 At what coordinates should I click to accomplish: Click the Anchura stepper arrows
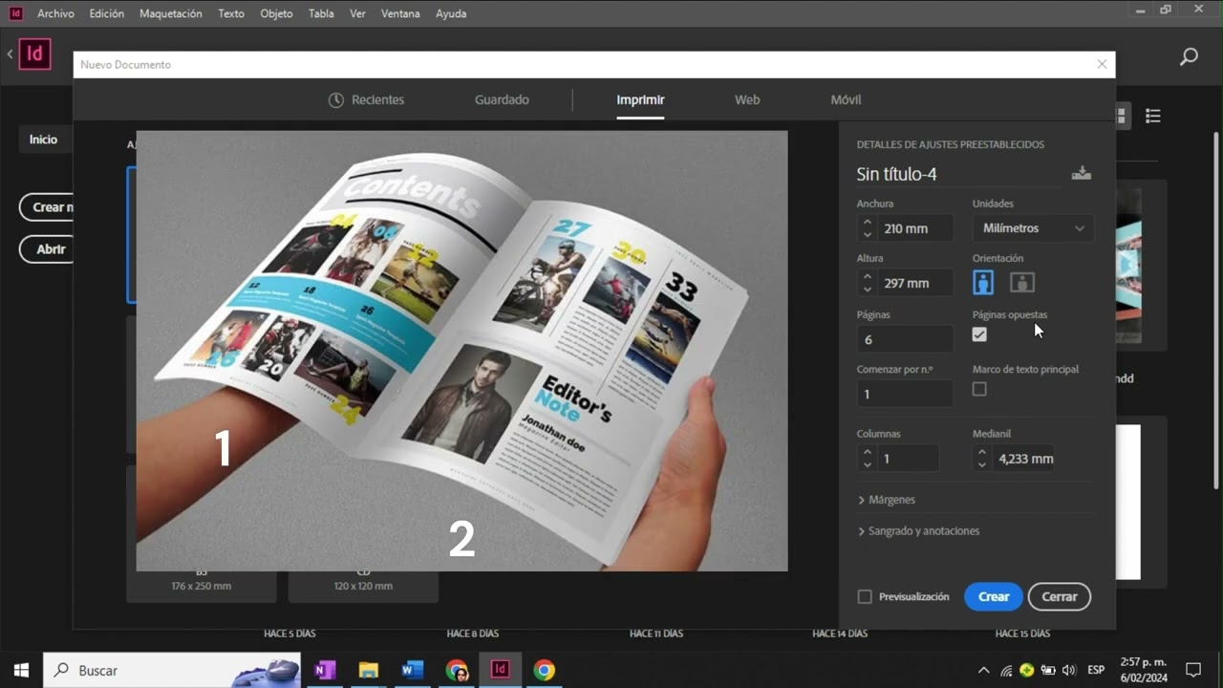click(x=867, y=228)
